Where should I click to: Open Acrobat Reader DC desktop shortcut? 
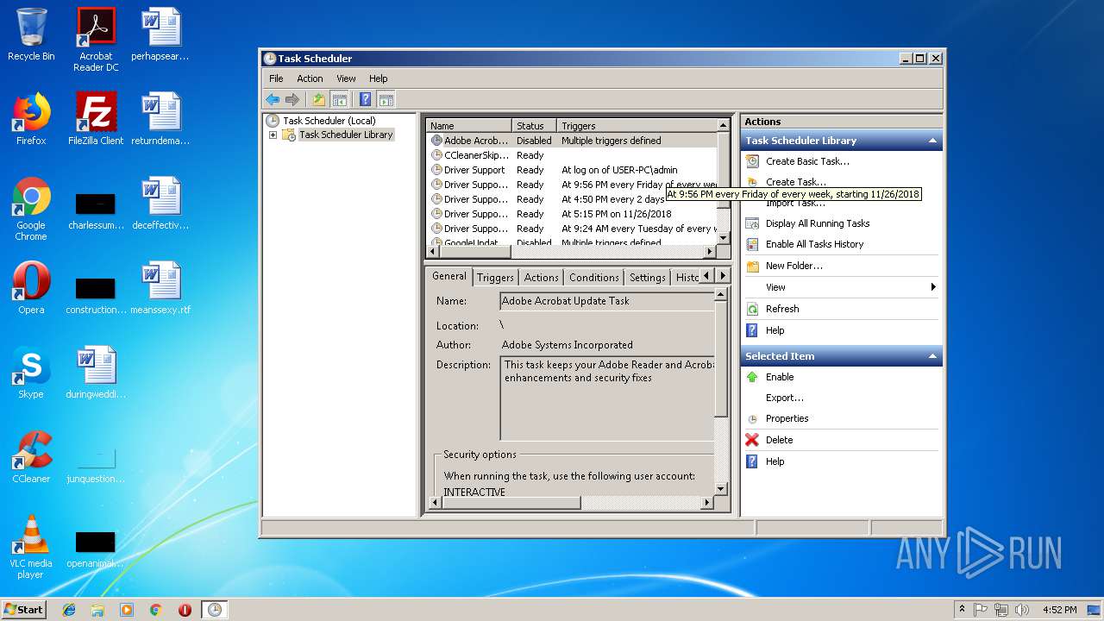(96, 40)
